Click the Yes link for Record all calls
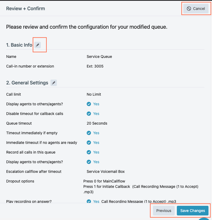The image size is (212, 220). tap(96, 152)
